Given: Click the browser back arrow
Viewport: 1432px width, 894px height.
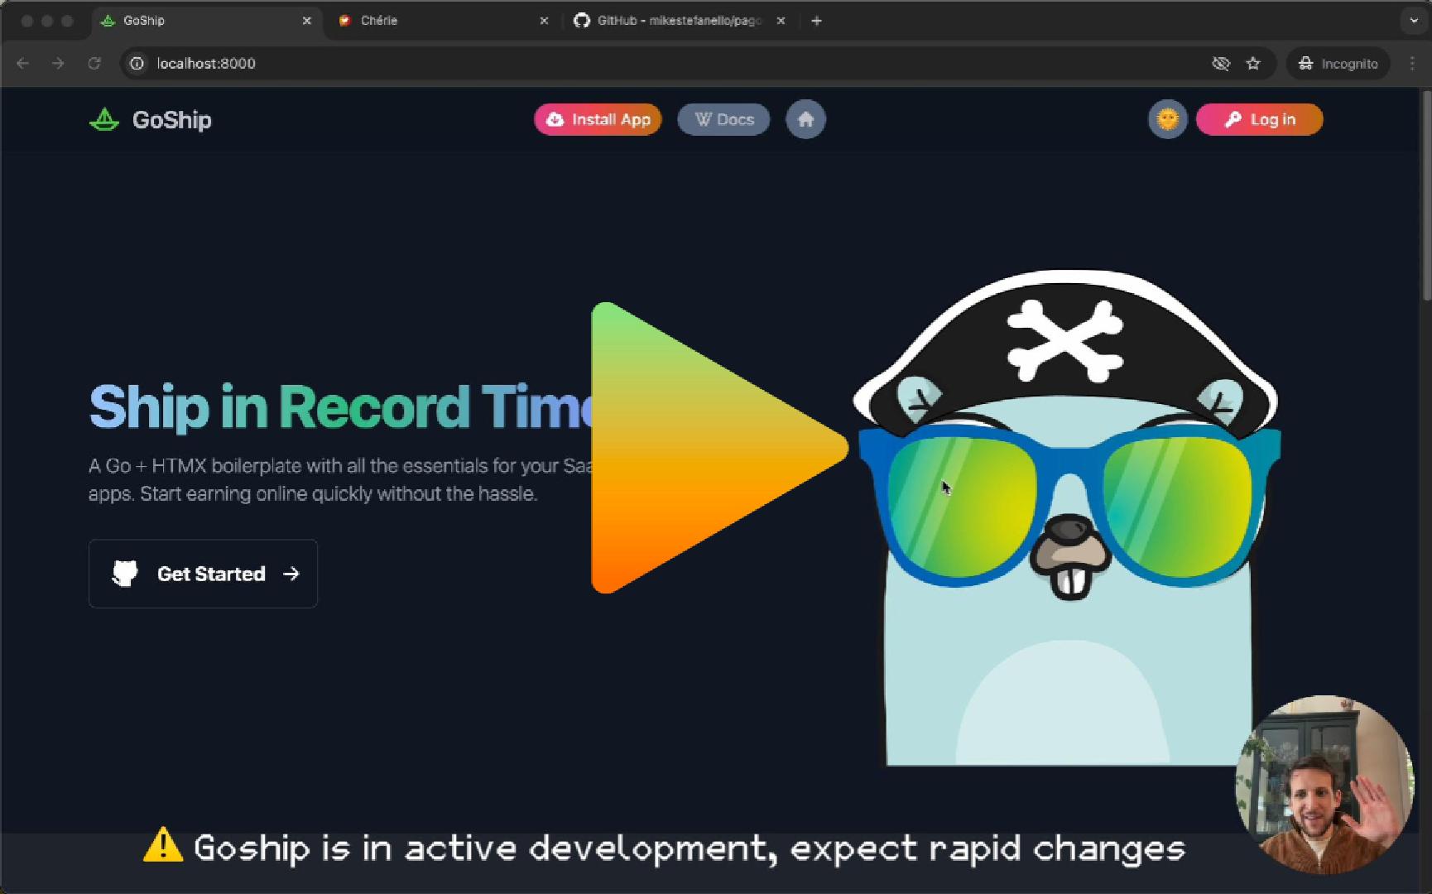Looking at the screenshot, I should 23,64.
